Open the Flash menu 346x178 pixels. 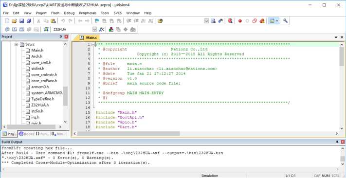point(55,13)
